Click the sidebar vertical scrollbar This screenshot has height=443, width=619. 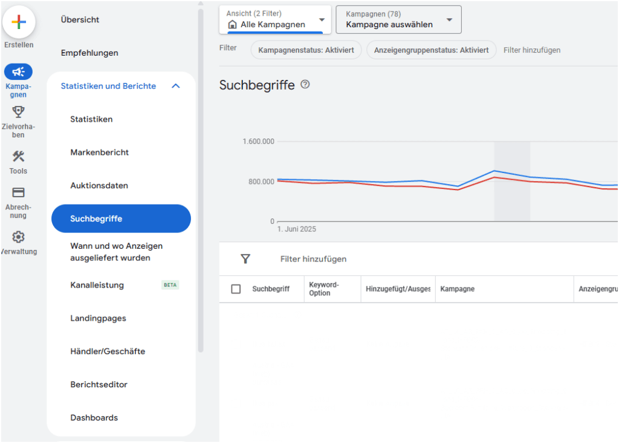pyautogui.click(x=201, y=180)
